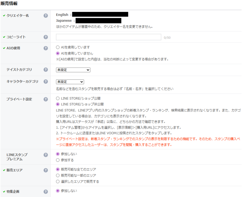
Task: Click the help icon for キャラクターカテゴリ
Action: tap(46, 82)
